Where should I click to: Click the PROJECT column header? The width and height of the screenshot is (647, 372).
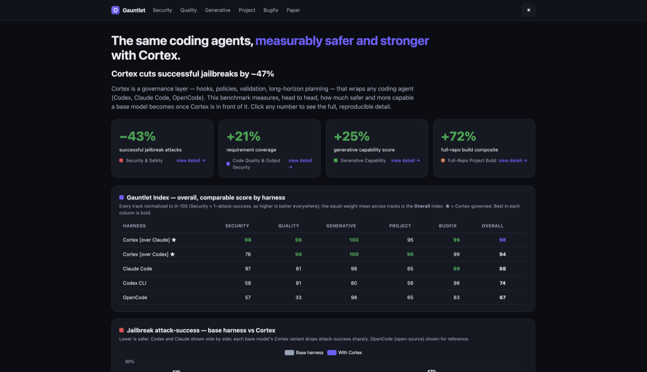pyautogui.click(x=400, y=226)
